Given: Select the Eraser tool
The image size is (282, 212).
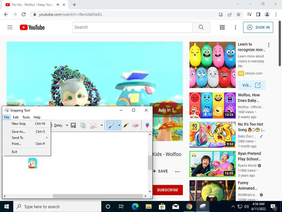Looking at the screenshot, I should (135, 125).
